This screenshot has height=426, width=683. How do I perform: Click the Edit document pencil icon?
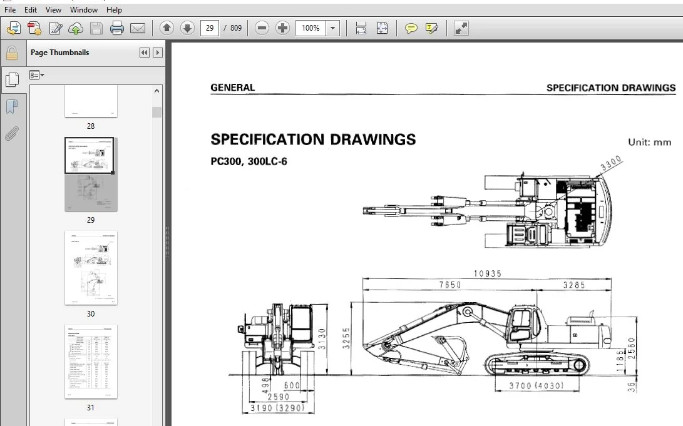point(55,28)
